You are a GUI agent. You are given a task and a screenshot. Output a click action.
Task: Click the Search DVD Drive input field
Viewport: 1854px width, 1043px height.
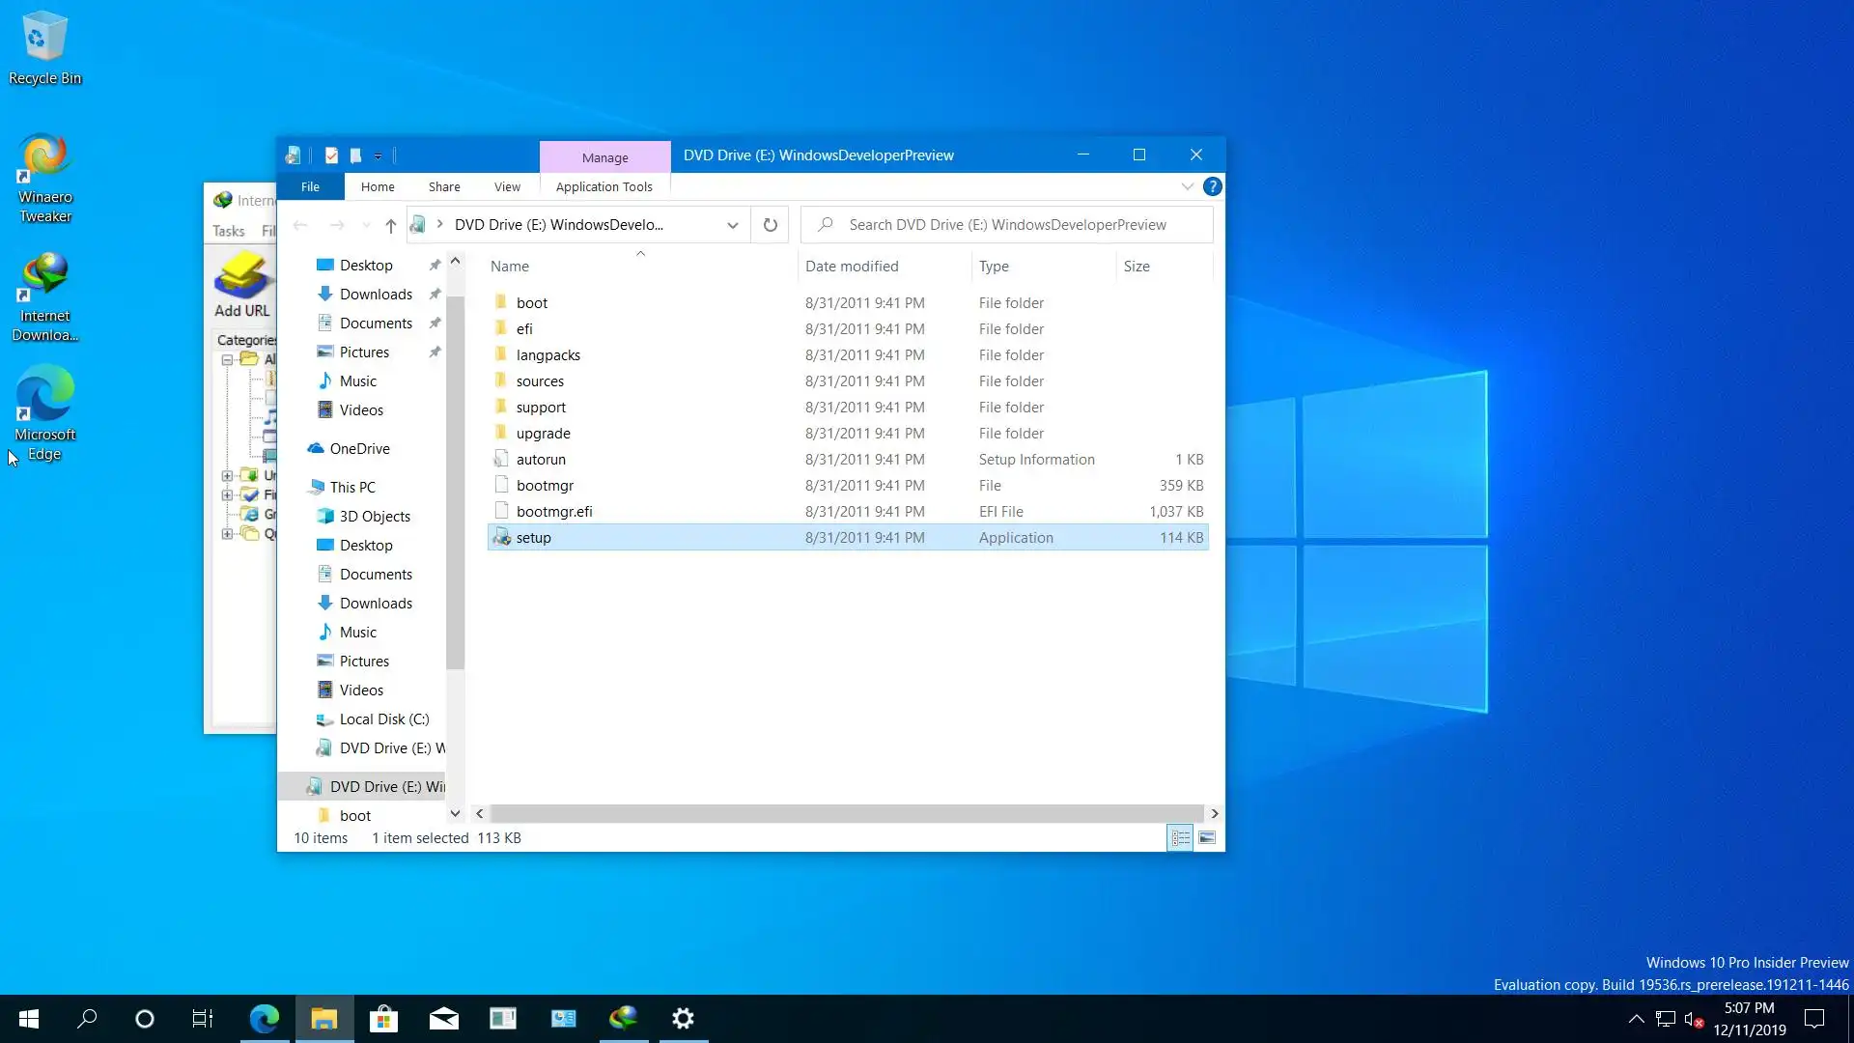[x=1007, y=225]
